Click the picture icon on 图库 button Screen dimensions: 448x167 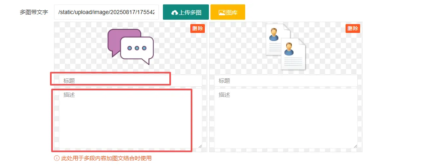[x=222, y=12]
